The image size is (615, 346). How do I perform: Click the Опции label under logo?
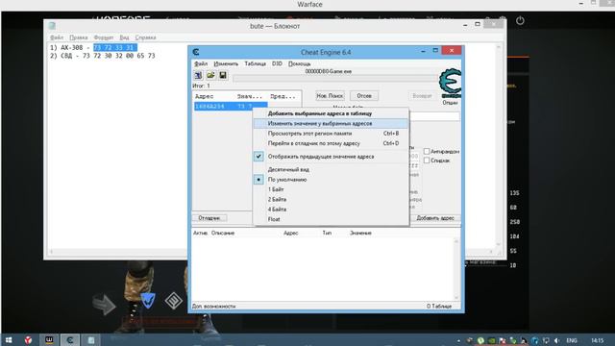click(x=450, y=103)
